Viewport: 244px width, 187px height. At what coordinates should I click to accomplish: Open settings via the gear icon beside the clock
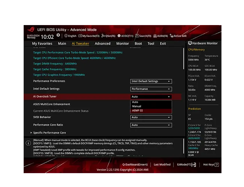58,35
